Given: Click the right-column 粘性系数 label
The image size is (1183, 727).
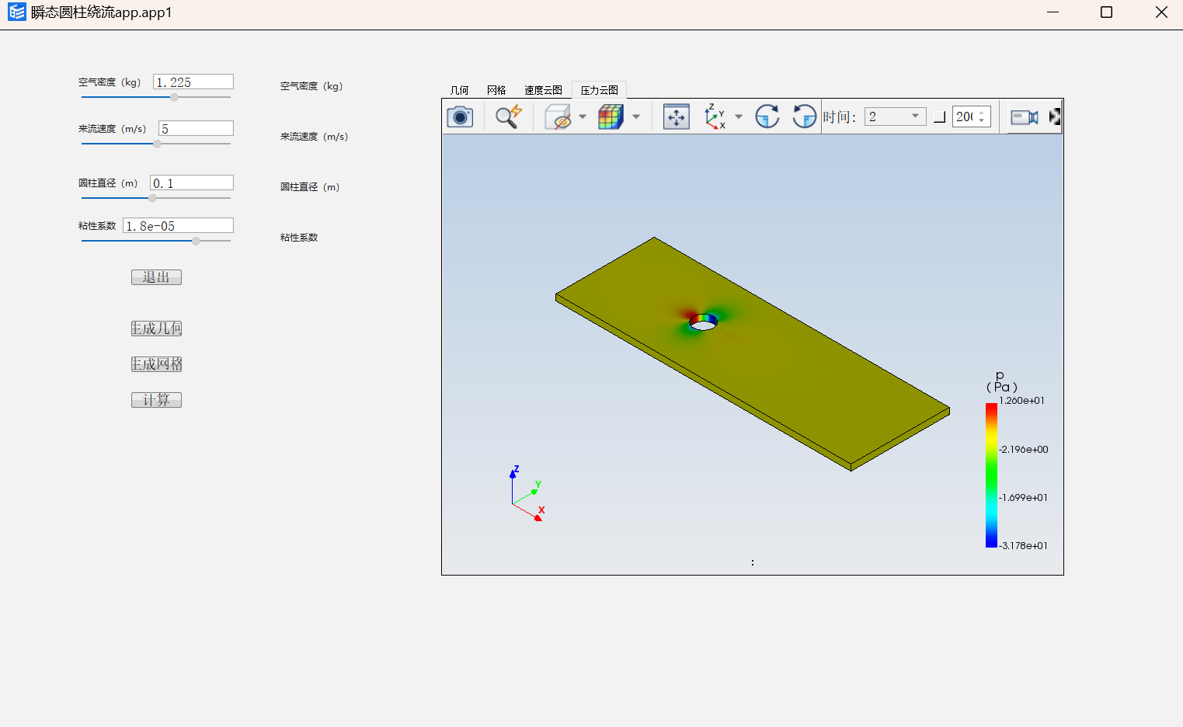Looking at the screenshot, I should tap(299, 238).
